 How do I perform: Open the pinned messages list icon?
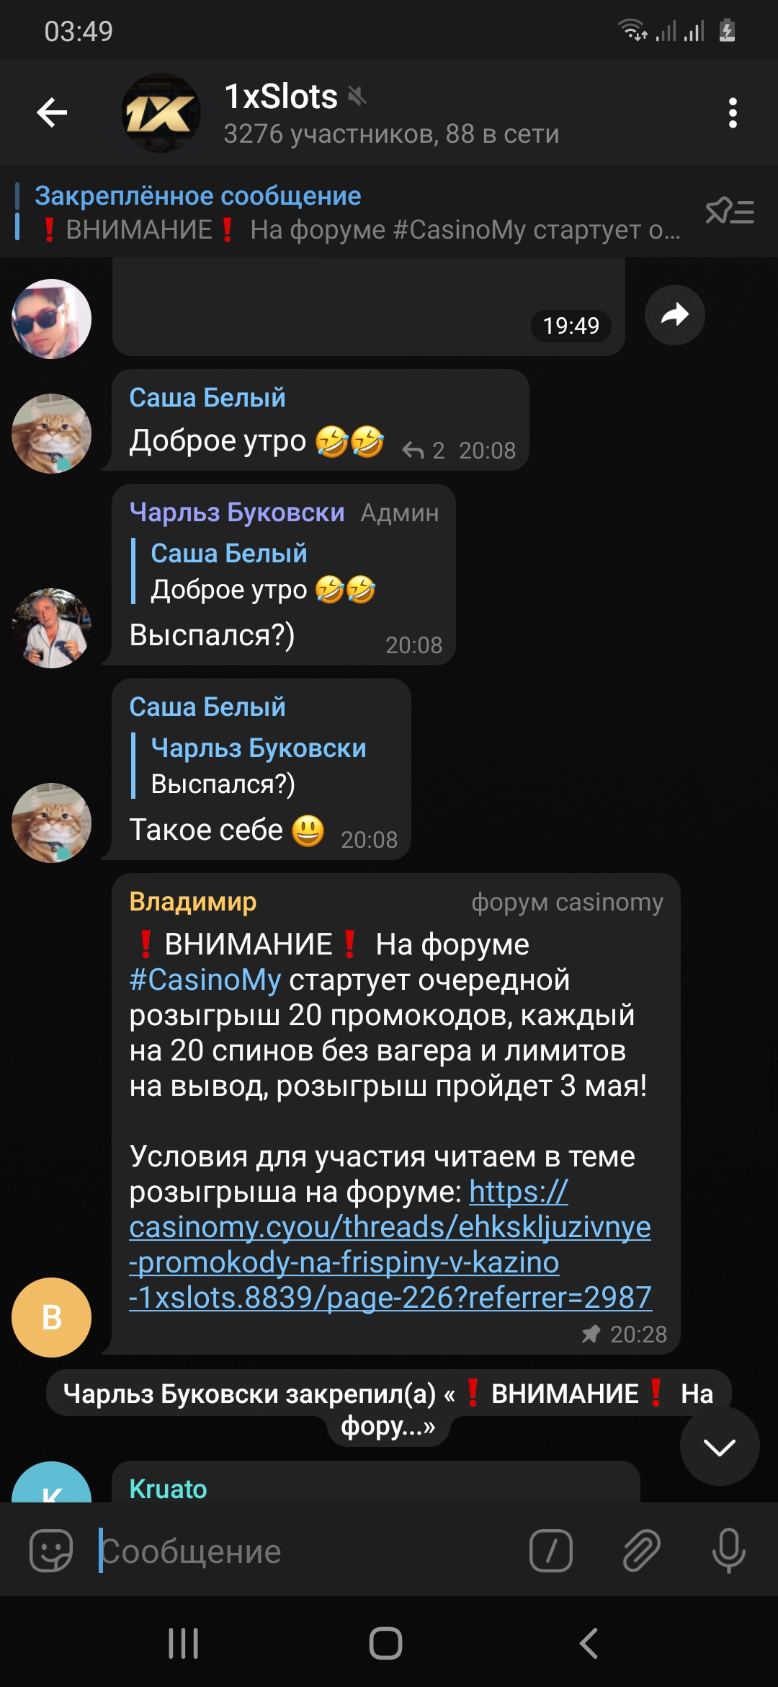click(730, 212)
